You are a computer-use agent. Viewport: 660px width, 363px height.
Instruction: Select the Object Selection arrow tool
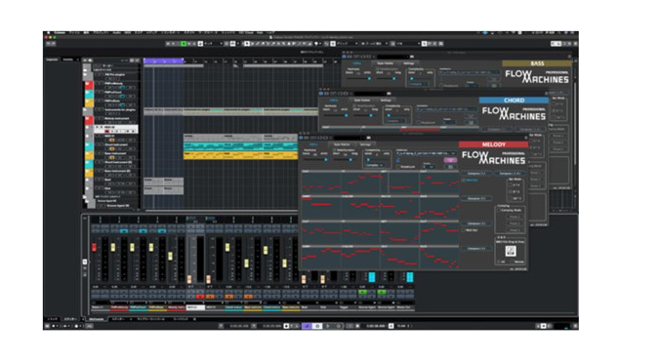pyautogui.click(x=247, y=43)
